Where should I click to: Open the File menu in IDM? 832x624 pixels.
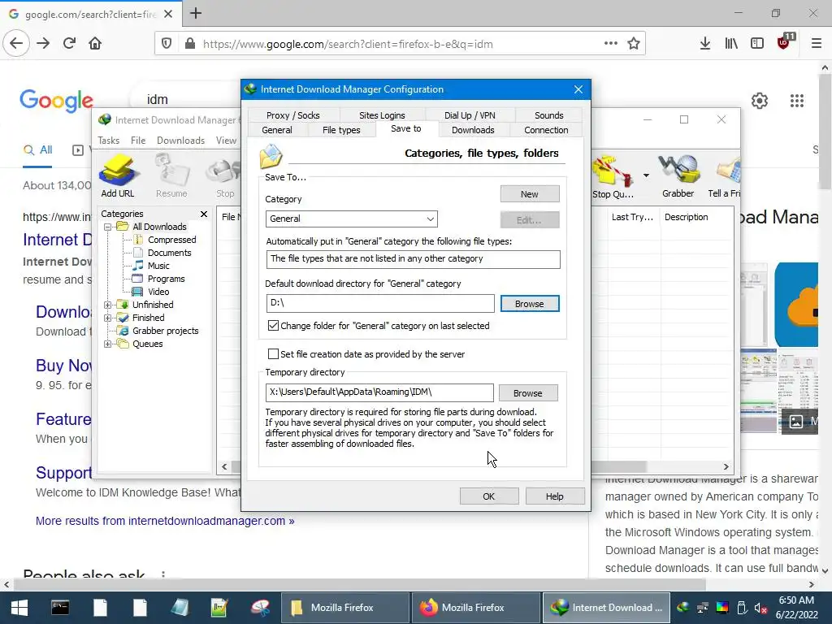(x=138, y=140)
